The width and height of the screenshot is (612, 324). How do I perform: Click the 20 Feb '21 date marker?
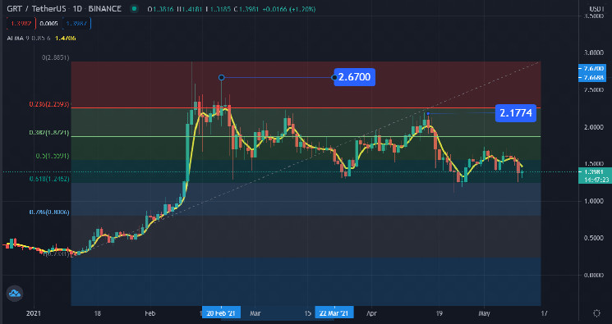click(x=221, y=313)
